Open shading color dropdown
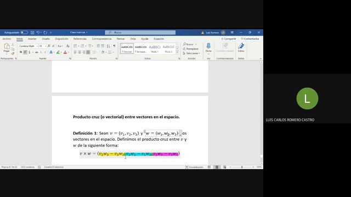351x197 pixels. point(106,53)
